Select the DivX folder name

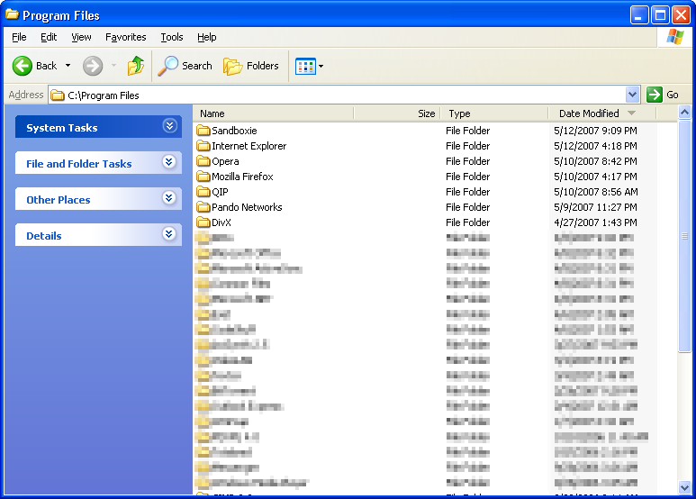pos(221,222)
